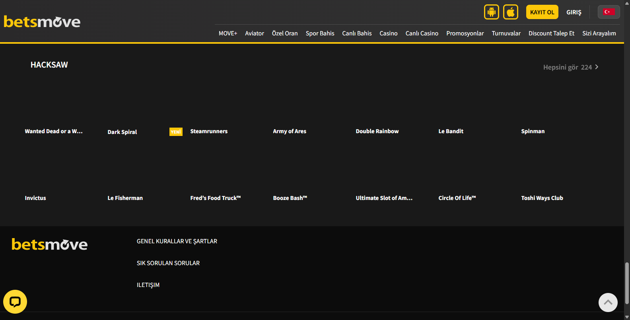Click the scroll-to-top arrow button
The image size is (630, 320).
[x=608, y=303]
